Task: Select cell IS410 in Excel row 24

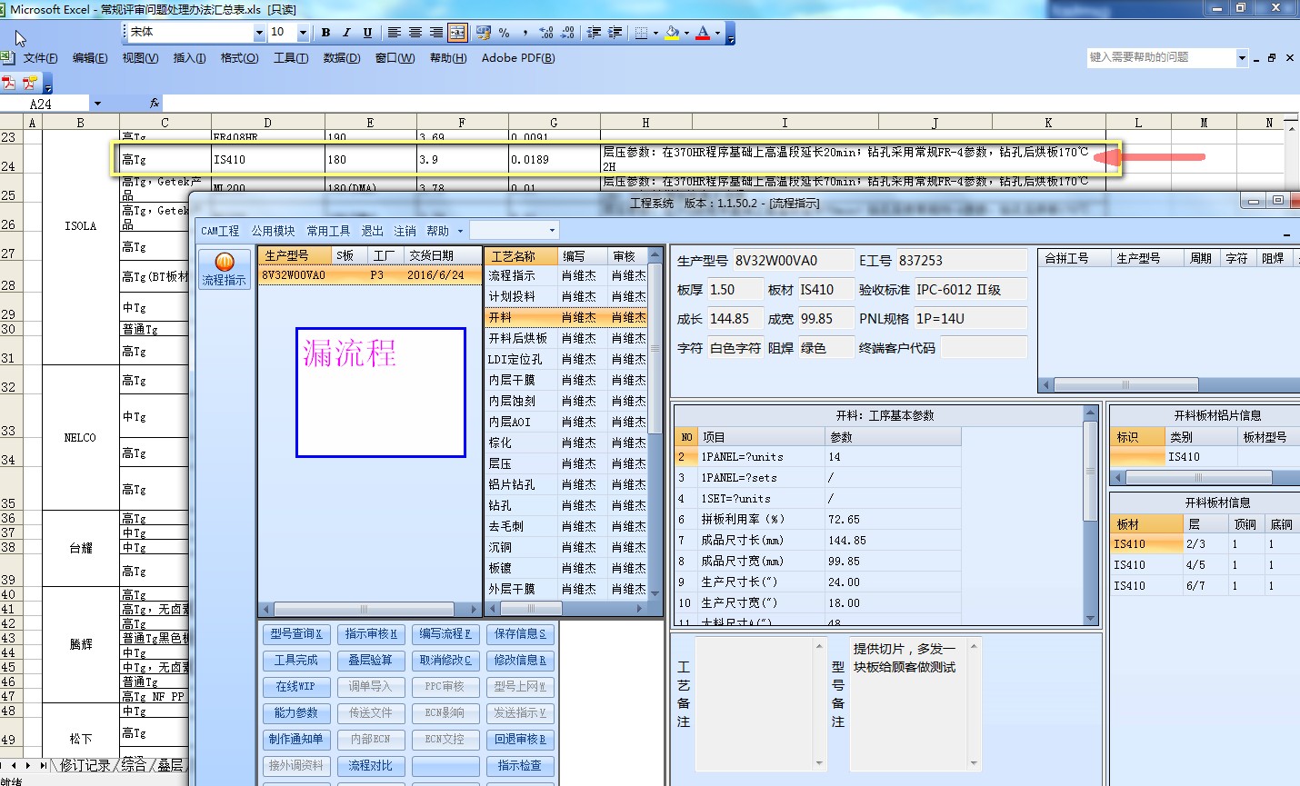Action: pos(266,159)
